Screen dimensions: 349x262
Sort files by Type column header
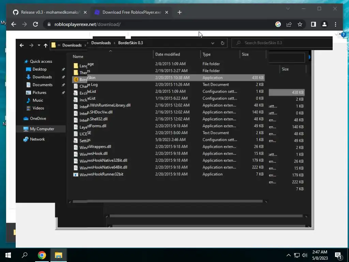[207, 54]
